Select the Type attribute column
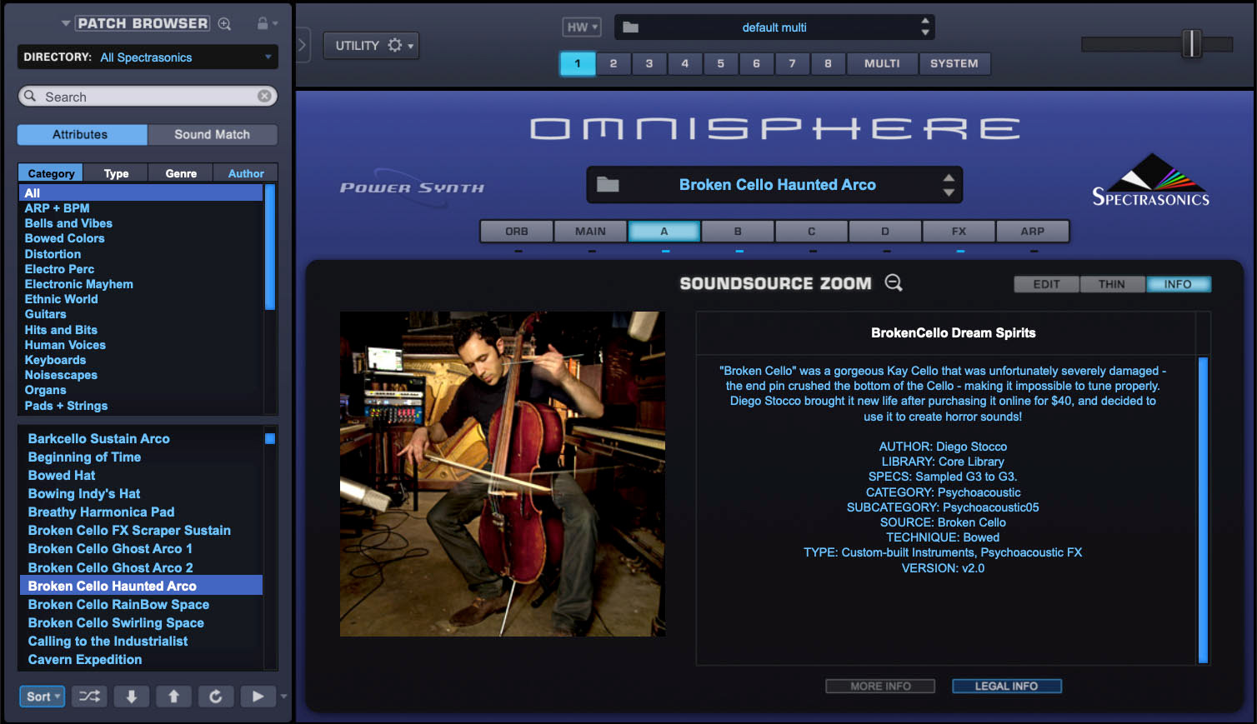The image size is (1257, 724). (x=116, y=173)
